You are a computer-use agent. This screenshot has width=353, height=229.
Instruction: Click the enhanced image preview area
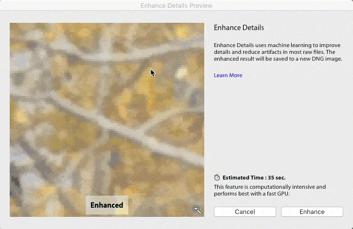(107, 120)
